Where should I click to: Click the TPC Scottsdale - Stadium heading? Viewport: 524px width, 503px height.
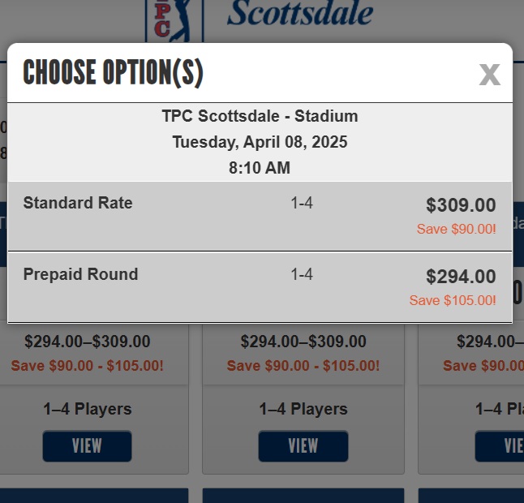pyautogui.click(x=260, y=116)
